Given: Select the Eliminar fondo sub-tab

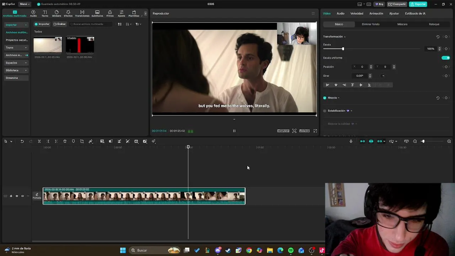Looking at the screenshot, I should [370, 24].
